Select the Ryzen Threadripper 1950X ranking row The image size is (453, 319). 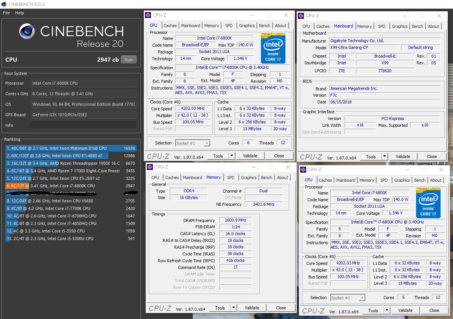pyautogui.click(x=70, y=163)
